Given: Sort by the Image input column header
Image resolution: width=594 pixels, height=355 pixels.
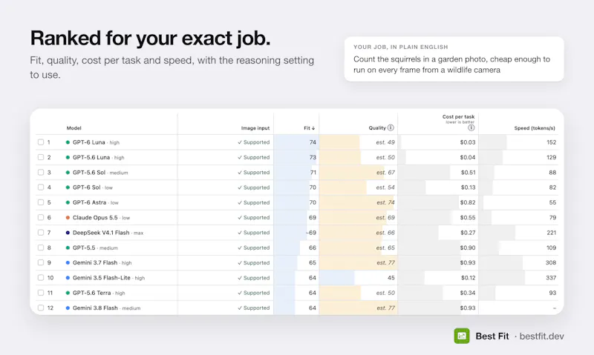Looking at the screenshot, I should click(255, 128).
